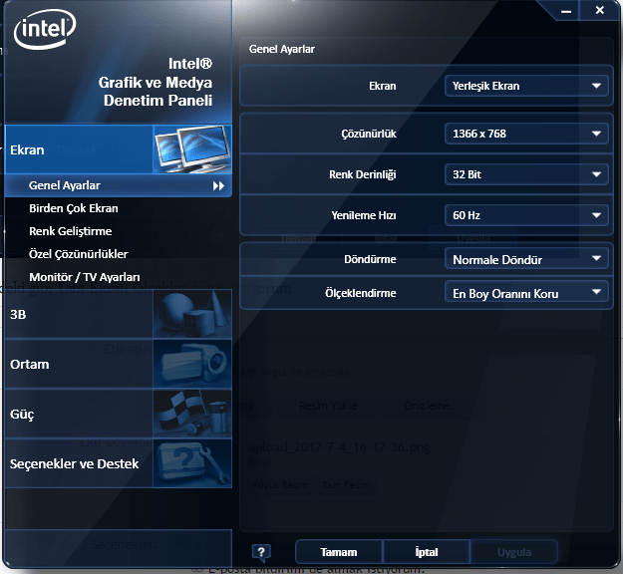Click the Renk Derinliği label text
This screenshot has width=623, height=574.
coord(363,174)
